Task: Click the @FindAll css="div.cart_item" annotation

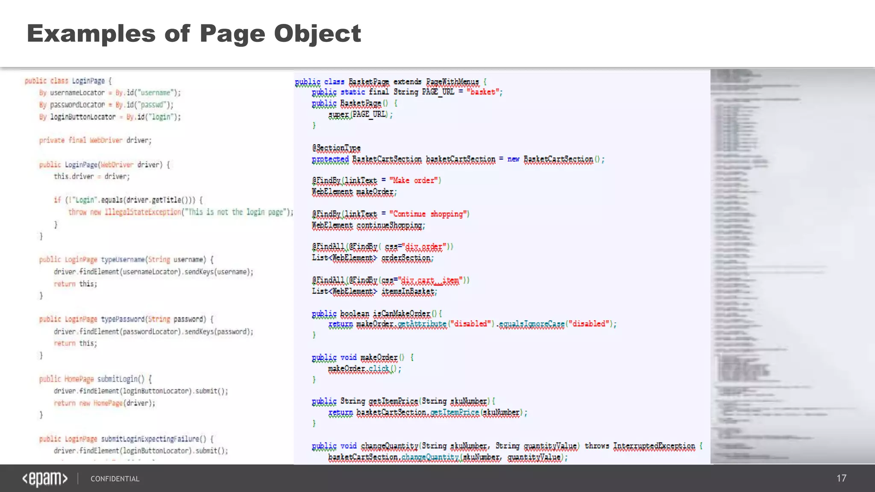Action: pos(391,280)
